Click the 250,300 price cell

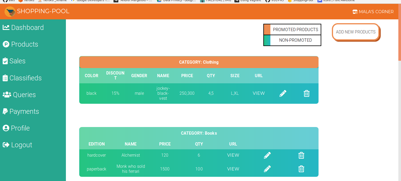[x=187, y=93]
